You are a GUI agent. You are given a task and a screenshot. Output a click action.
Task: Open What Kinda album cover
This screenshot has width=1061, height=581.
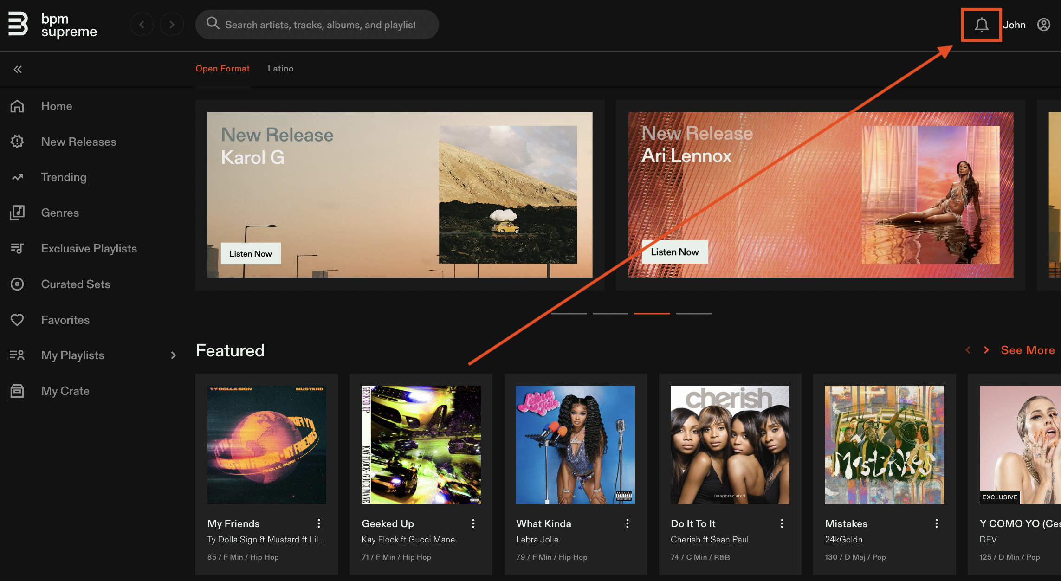[576, 445]
